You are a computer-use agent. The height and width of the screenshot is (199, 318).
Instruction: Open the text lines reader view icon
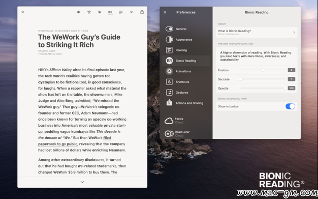[x=121, y=12]
